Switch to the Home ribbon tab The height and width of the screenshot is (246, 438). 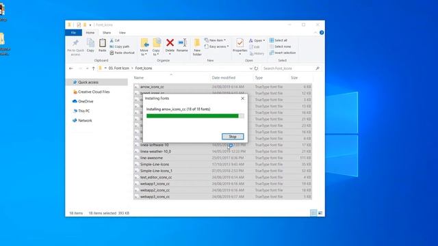click(90, 33)
